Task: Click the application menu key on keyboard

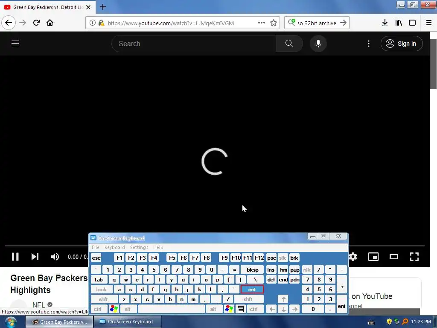Action: 241,309
